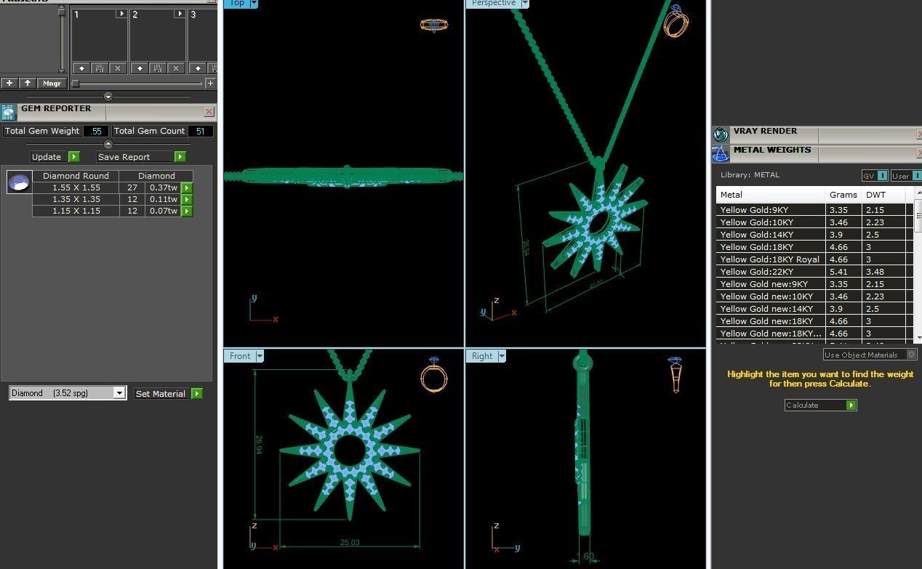Click the Metal column header

click(771, 195)
